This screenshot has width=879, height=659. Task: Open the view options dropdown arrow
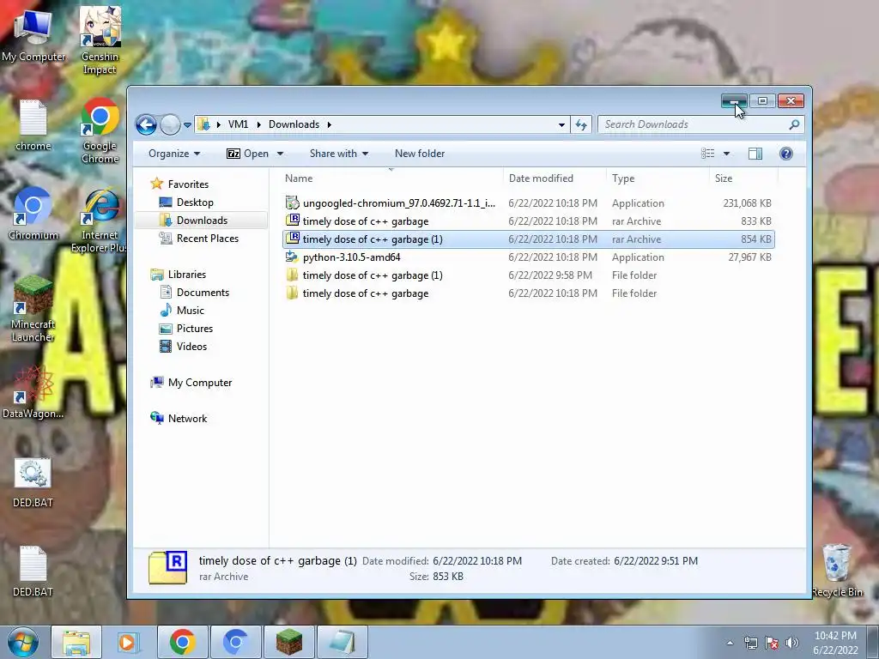(x=726, y=154)
